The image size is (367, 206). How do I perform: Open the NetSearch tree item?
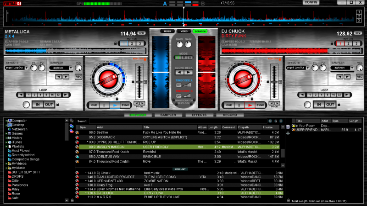(19, 129)
